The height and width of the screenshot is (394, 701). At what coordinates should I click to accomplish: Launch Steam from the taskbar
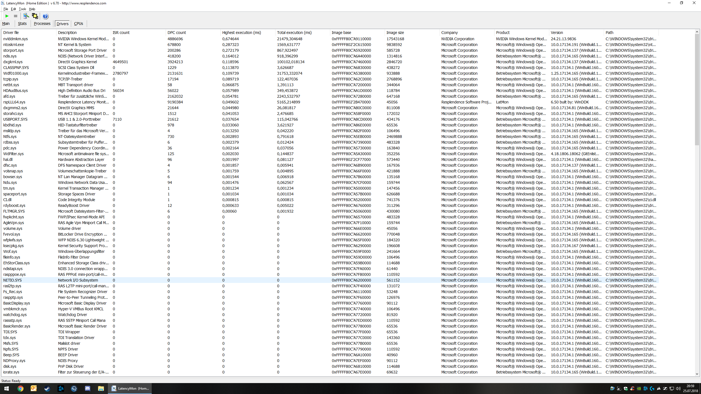tap(47, 389)
